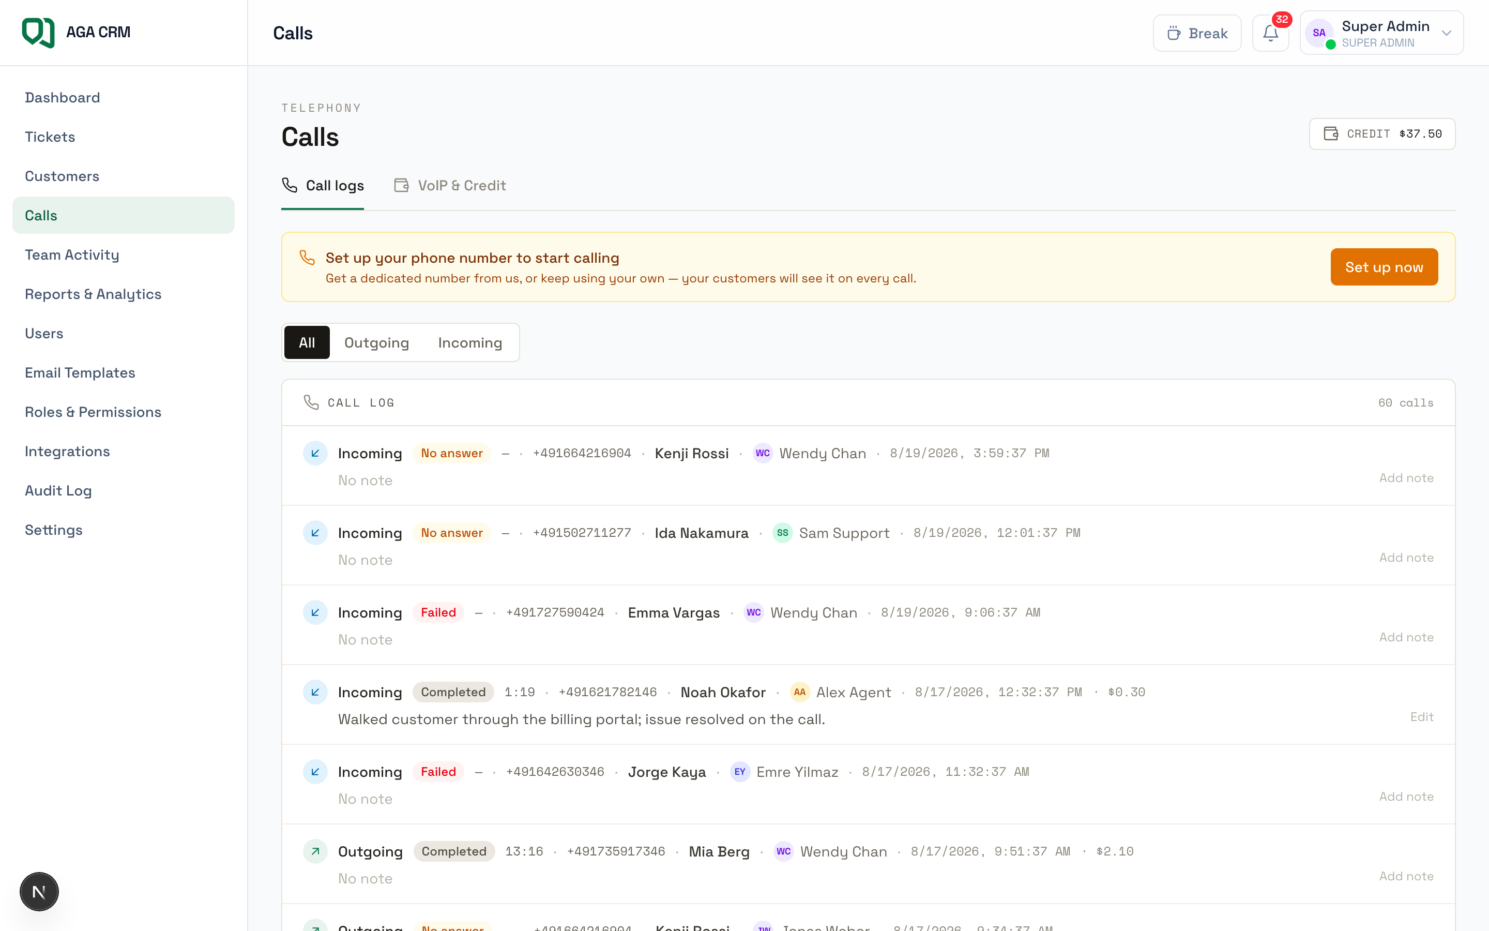Add note to Ida Nakamura call
The height and width of the screenshot is (931, 1489).
click(x=1406, y=557)
